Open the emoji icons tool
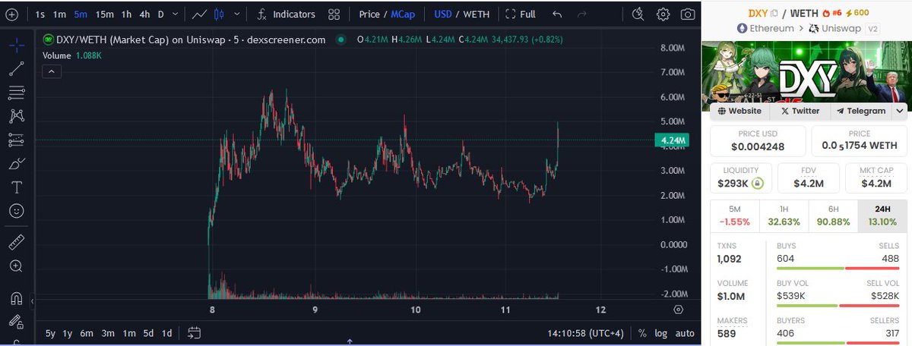The height and width of the screenshot is (346, 912). (16, 210)
